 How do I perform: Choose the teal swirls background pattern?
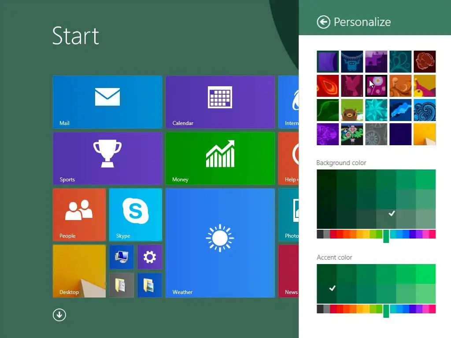(x=400, y=62)
